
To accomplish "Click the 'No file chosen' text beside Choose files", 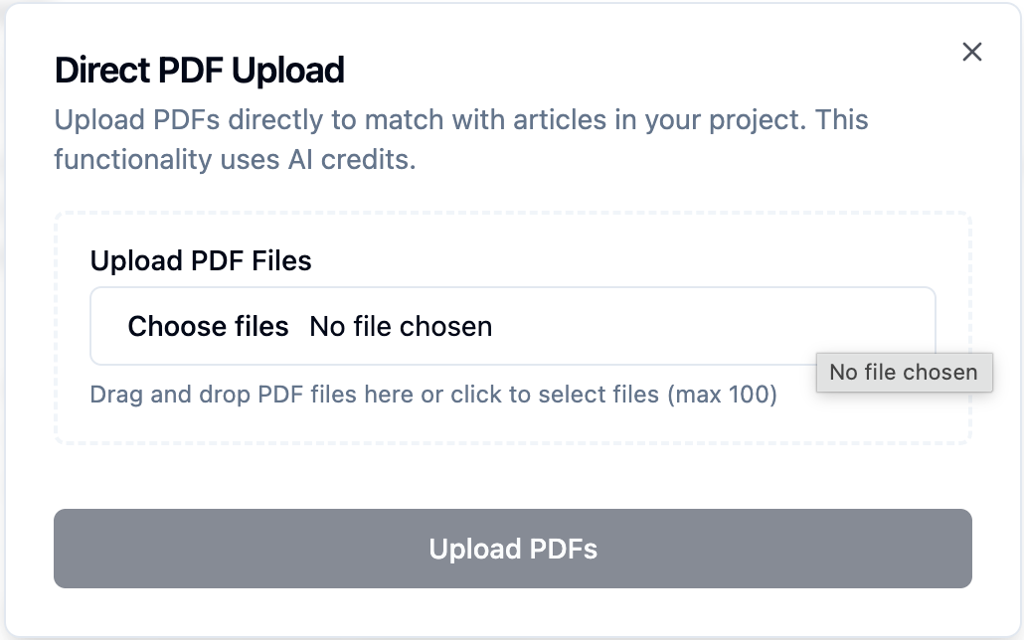I will (x=401, y=326).
